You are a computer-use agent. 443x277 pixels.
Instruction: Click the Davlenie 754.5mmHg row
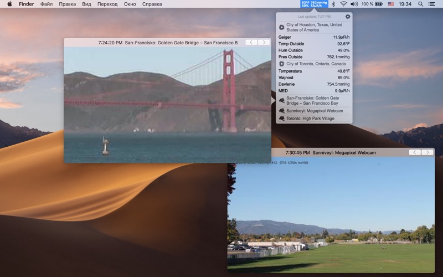click(314, 84)
